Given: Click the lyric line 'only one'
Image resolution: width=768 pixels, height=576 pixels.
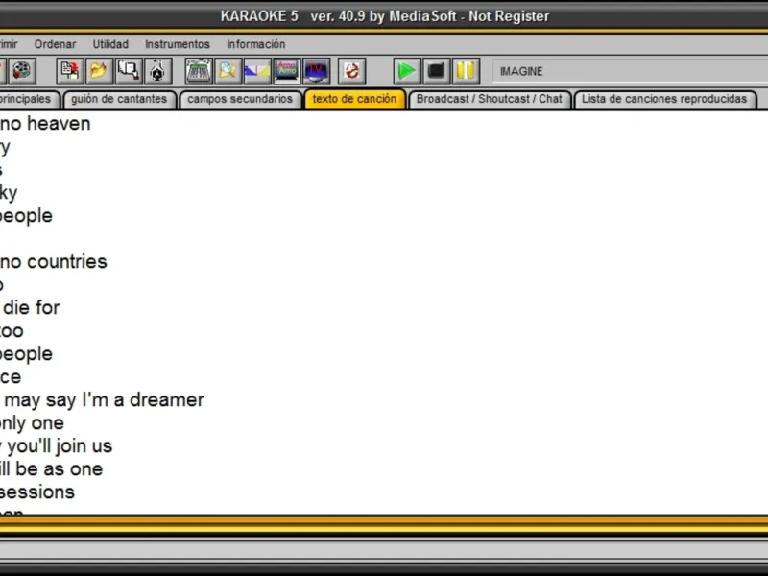Looking at the screenshot, I should click(32, 423).
